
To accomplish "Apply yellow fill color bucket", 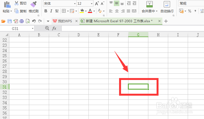I will pyautogui.click(x=82, y=11).
